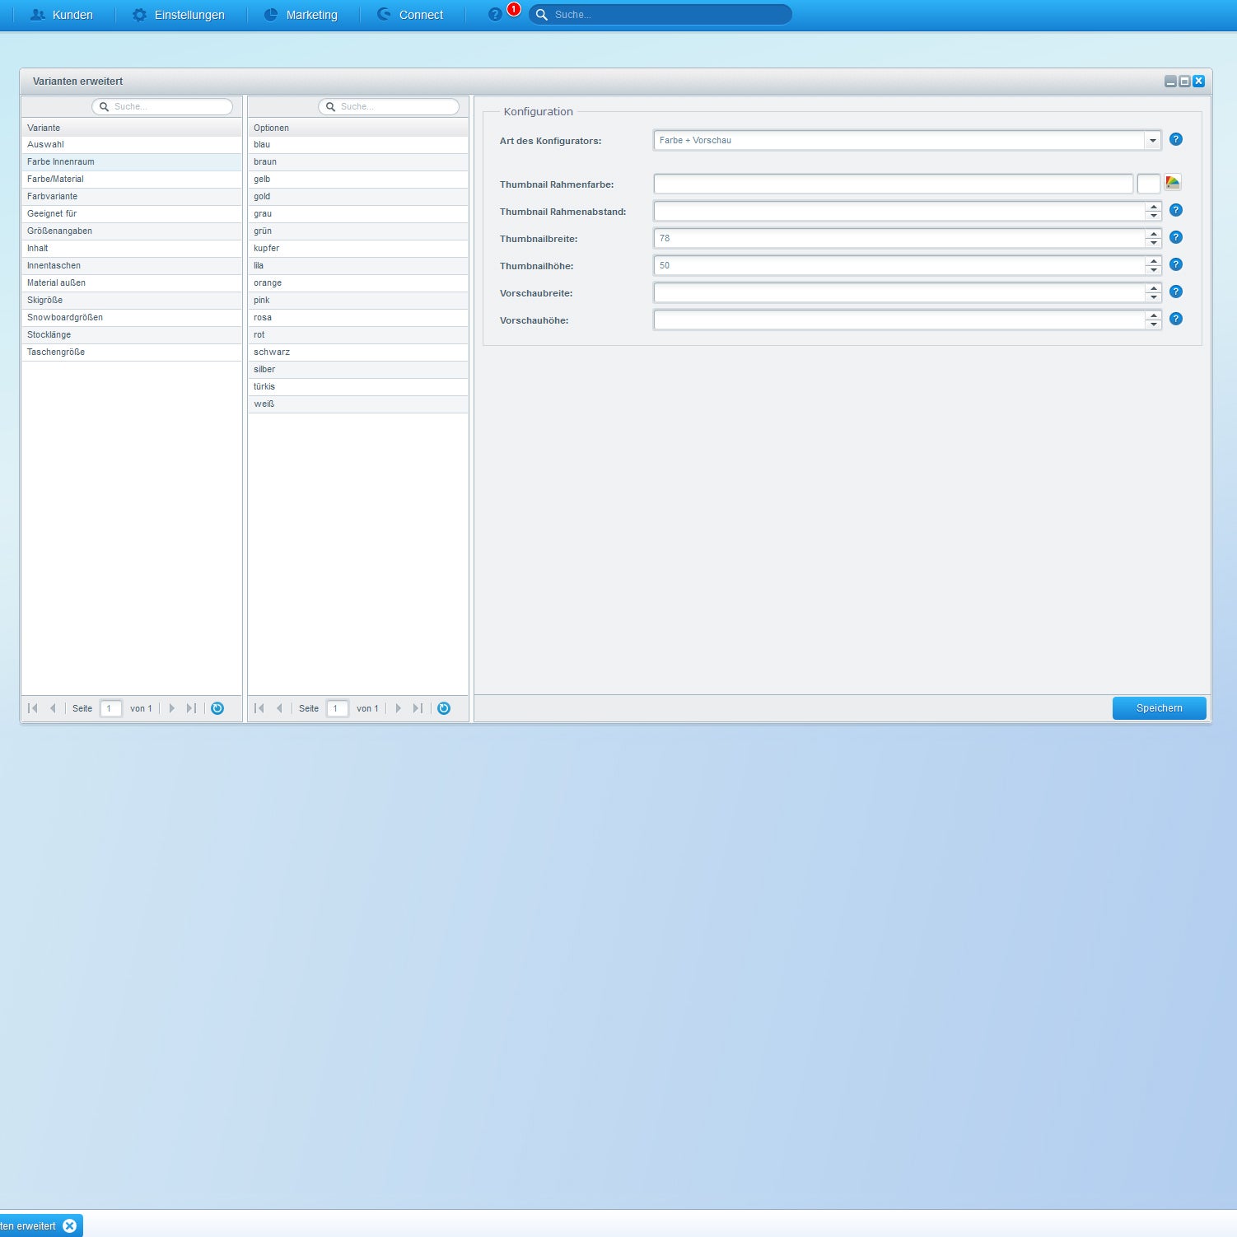Go to first page of Optionen list
This screenshot has height=1237, width=1237.
(259, 708)
